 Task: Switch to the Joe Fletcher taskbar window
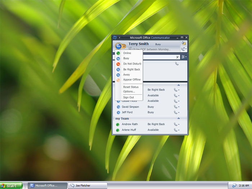coord(87,186)
